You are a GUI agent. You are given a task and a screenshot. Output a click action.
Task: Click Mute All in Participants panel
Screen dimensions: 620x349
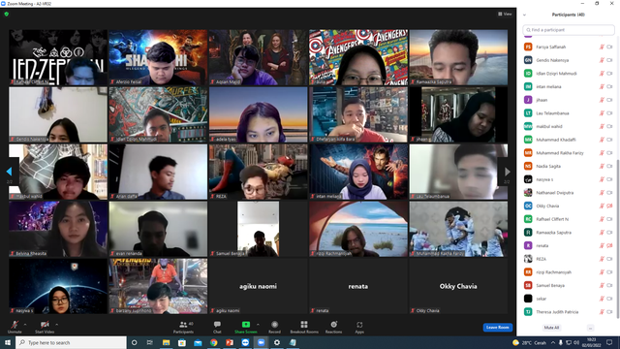click(551, 328)
